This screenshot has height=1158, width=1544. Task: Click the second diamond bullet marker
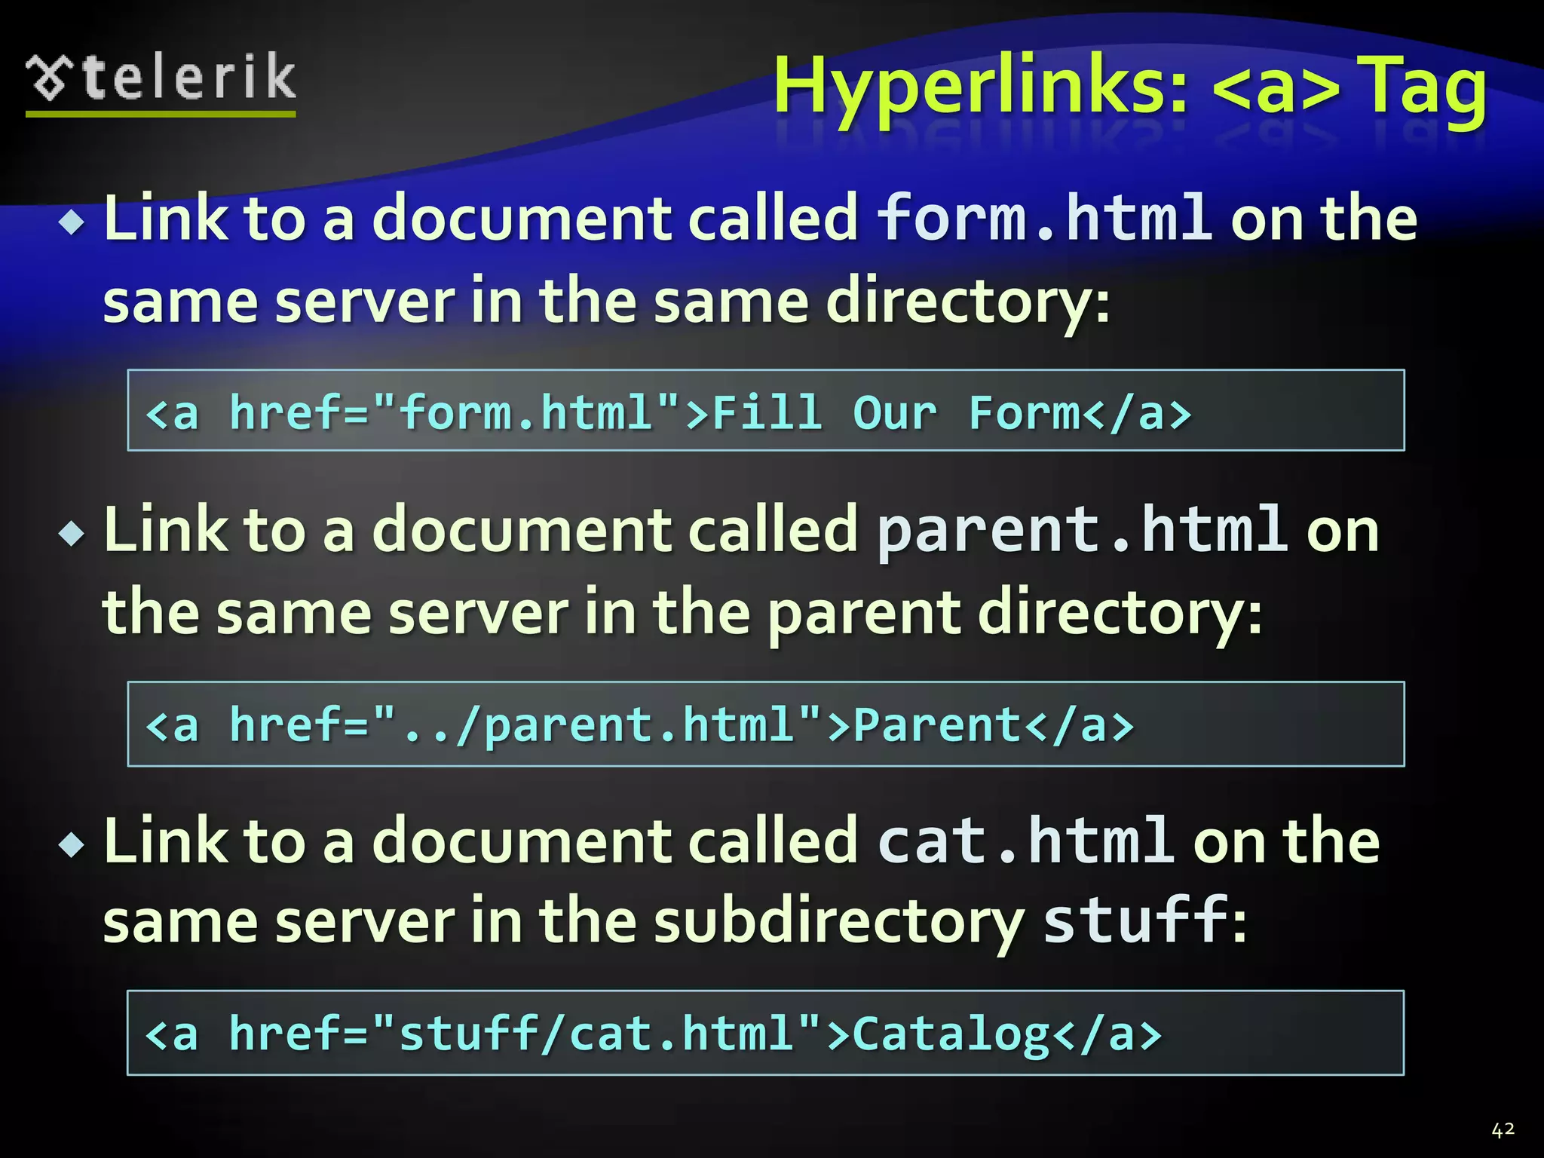(72, 534)
